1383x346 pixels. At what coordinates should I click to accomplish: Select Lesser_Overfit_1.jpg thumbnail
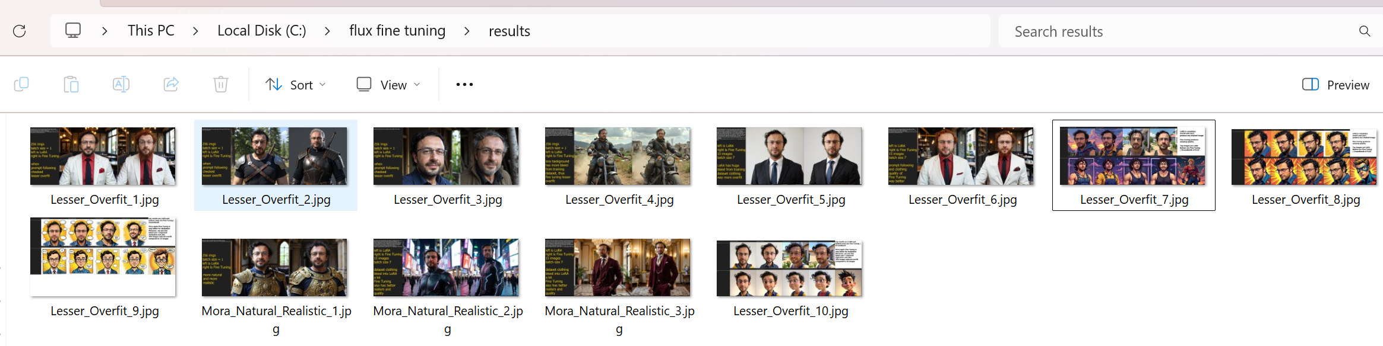[103, 156]
